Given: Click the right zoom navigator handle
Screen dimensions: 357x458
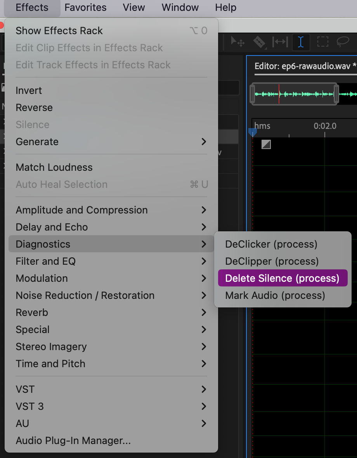Looking at the screenshot, I should [x=336, y=94].
